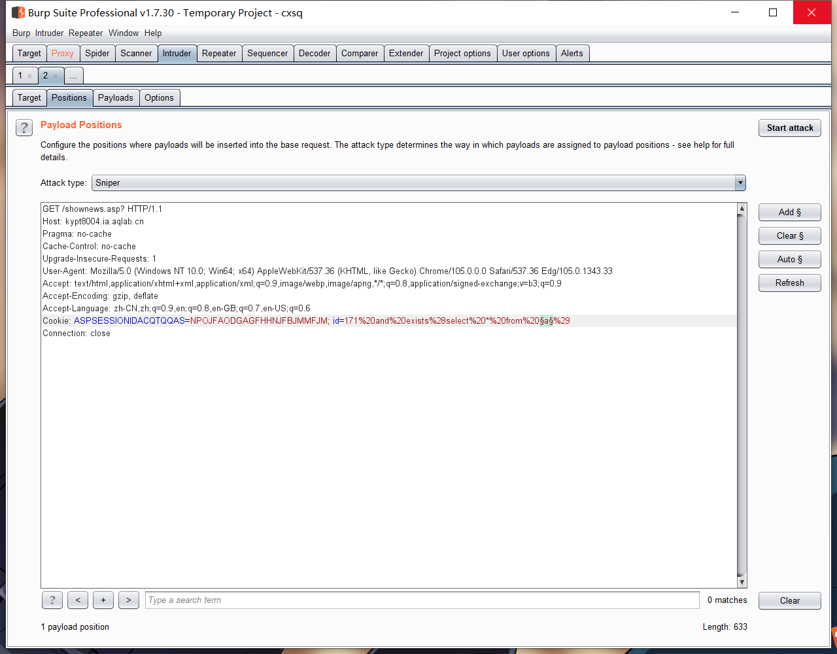Click the Clear search button

pos(790,601)
